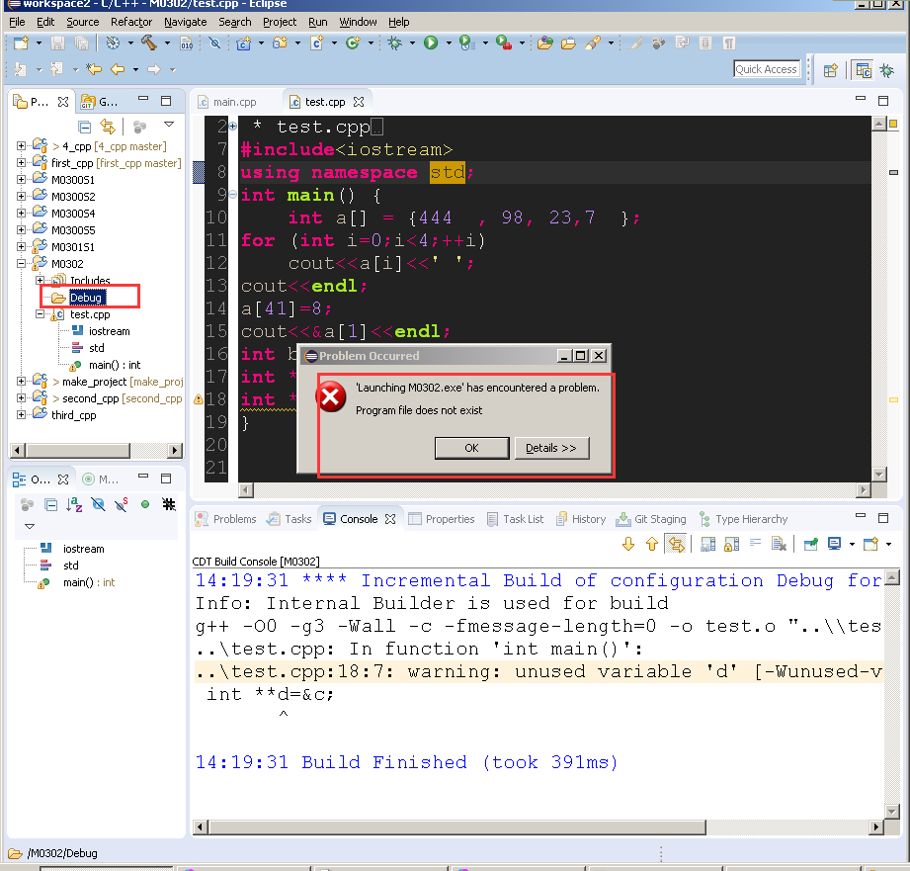Viewport: 910px width, 871px height.
Task: Click the Details >> button in error dialog
Action: tap(551, 448)
